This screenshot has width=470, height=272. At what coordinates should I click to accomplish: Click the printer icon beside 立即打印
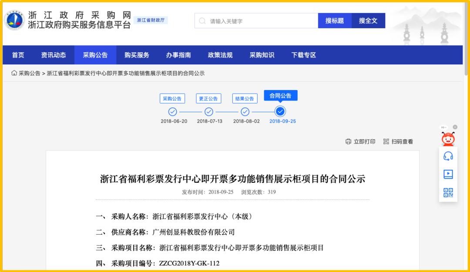tap(348, 142)
